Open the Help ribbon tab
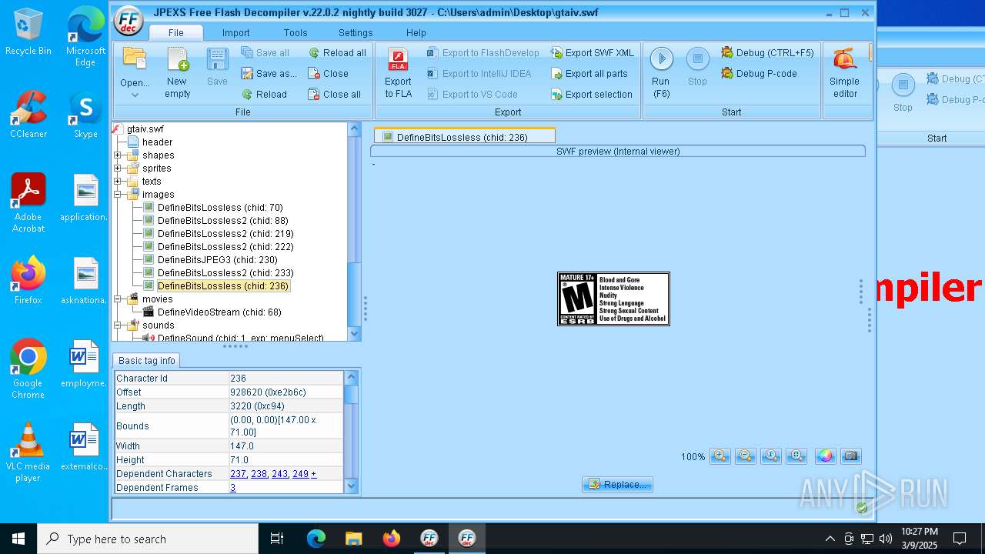 (416, 33)
